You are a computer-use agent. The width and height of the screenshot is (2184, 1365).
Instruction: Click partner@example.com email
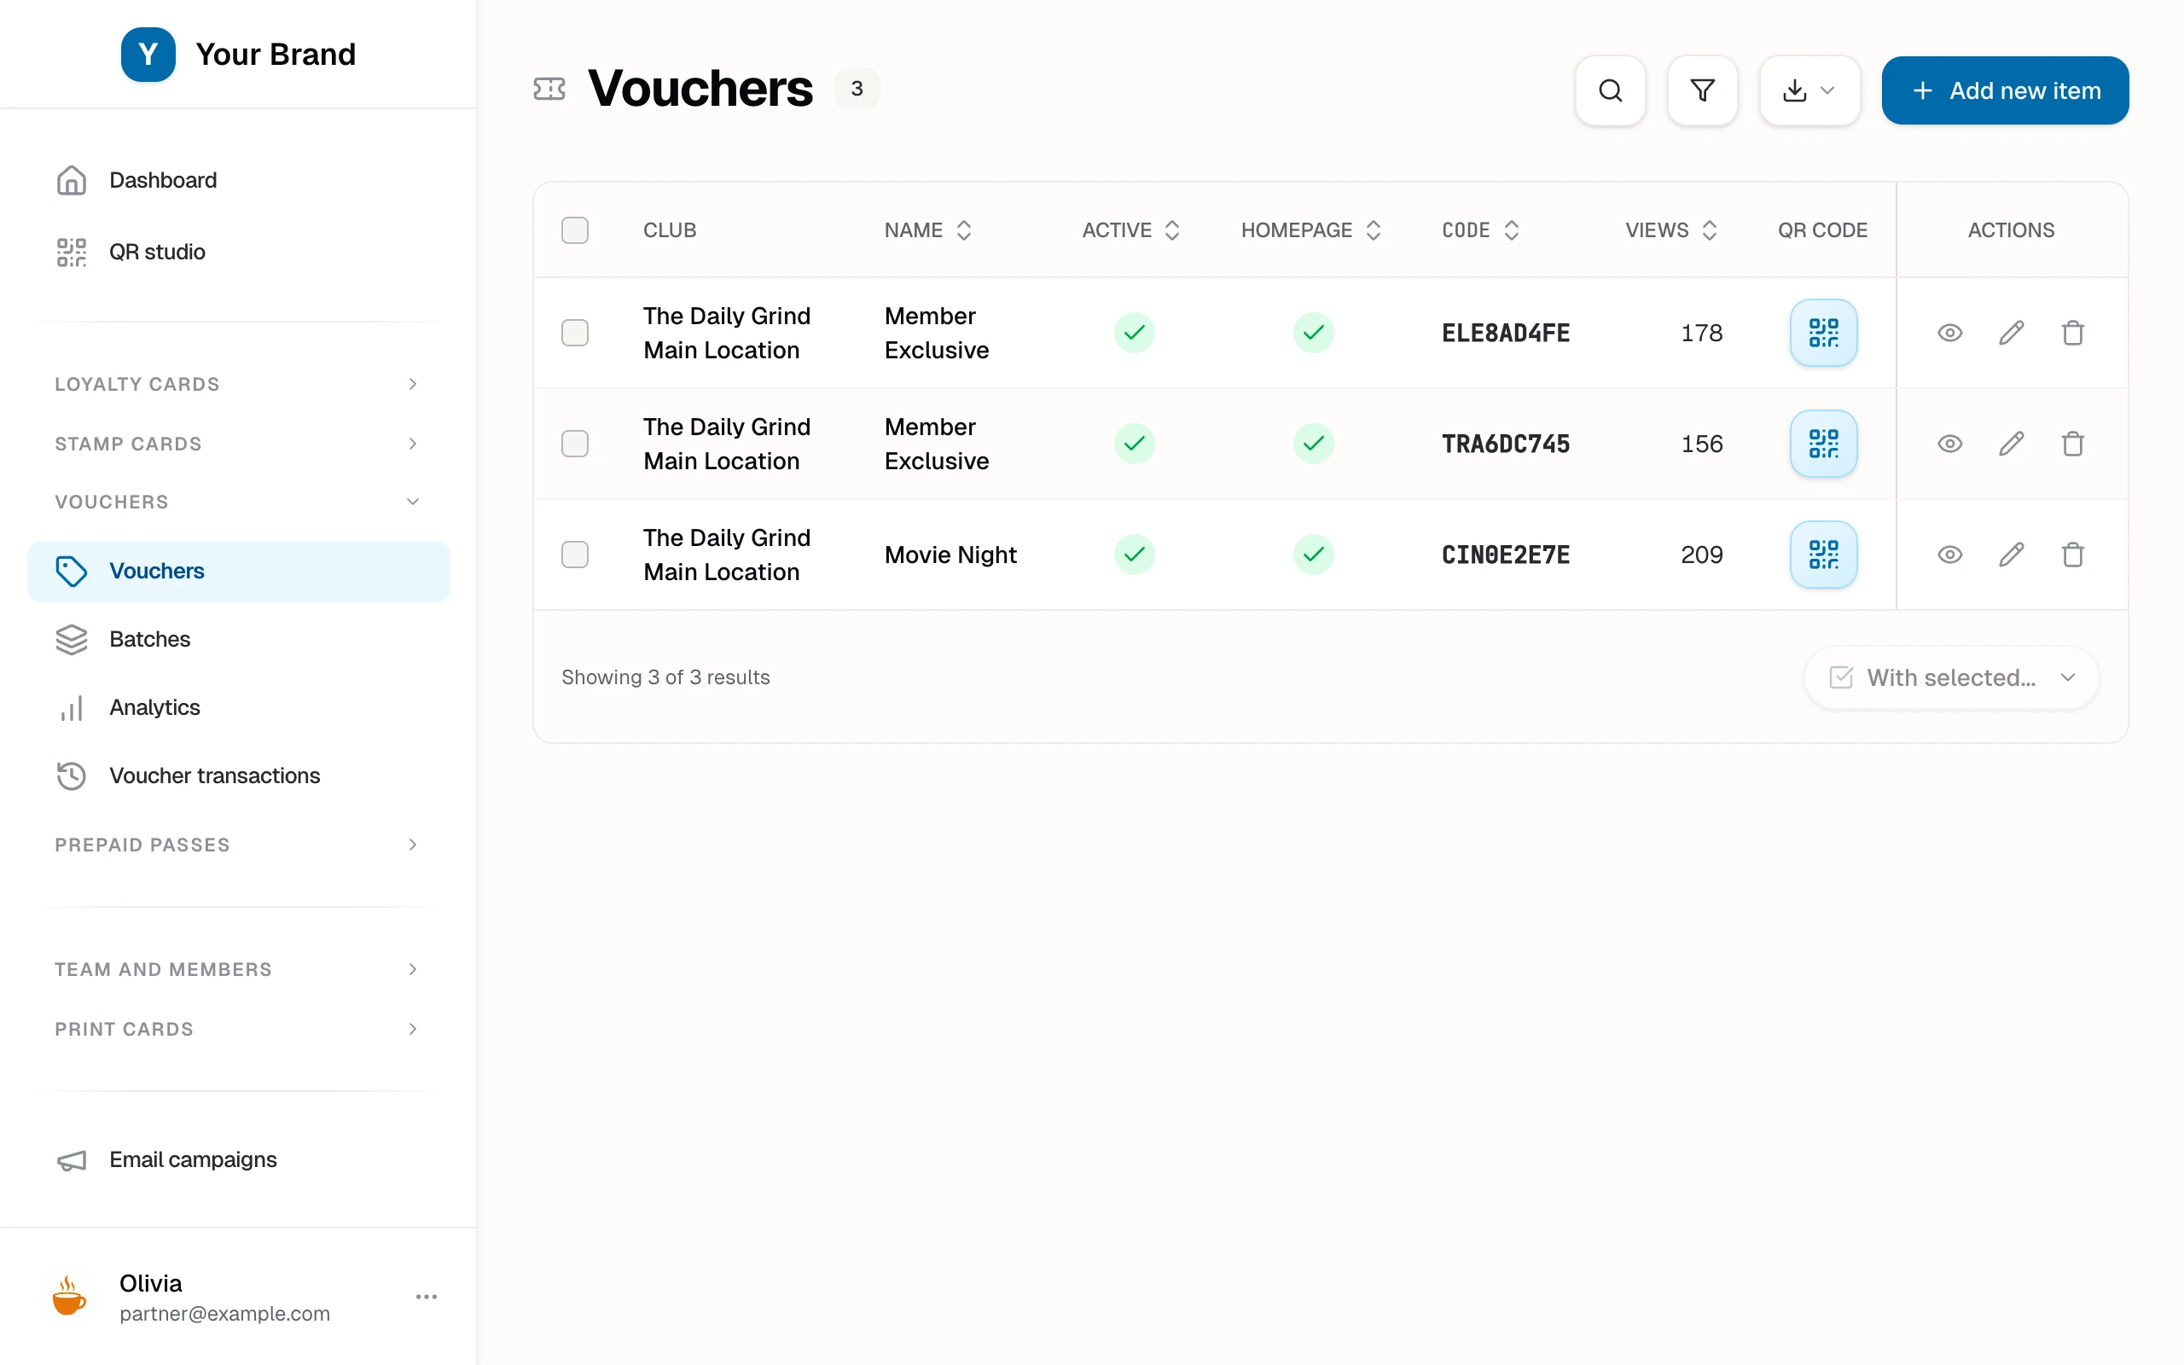click(224, 1314)
